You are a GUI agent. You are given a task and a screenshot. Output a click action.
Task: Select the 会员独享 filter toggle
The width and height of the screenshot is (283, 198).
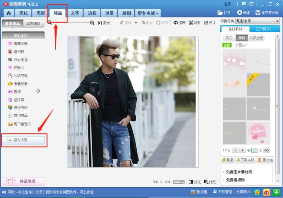pos(256,38)
